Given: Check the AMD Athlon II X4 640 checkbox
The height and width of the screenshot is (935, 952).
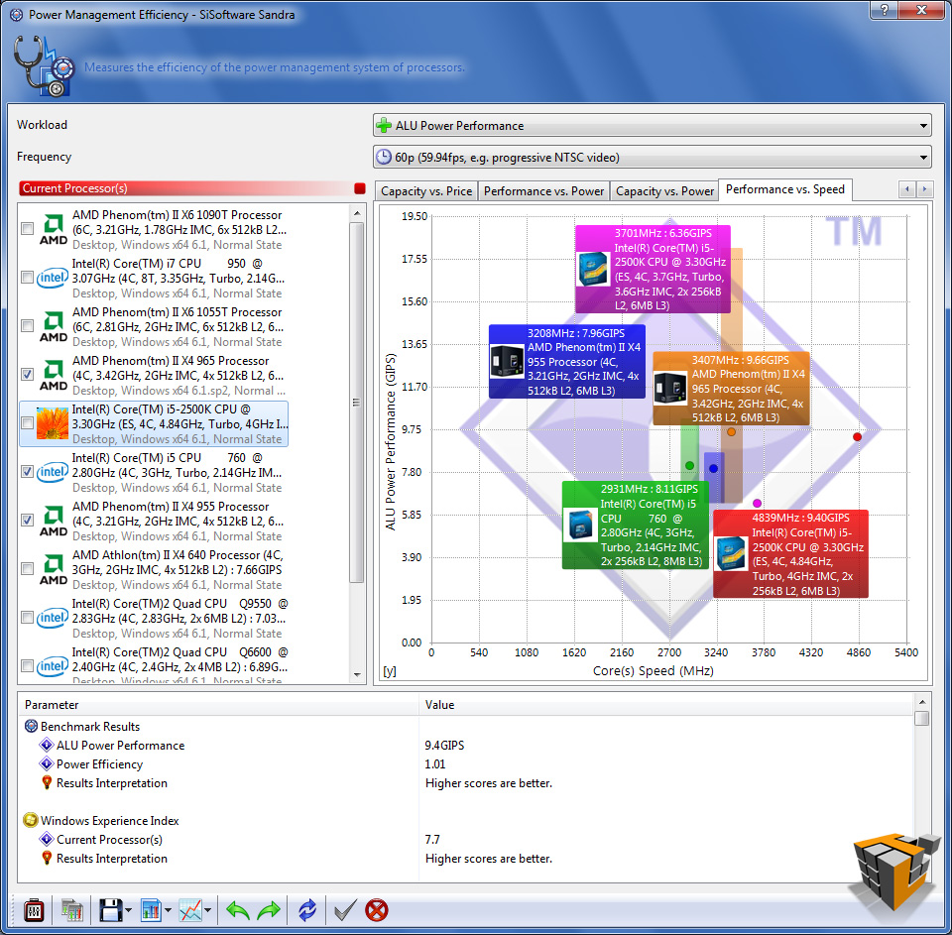Looking at the screenshot, I should click(28, 569).
